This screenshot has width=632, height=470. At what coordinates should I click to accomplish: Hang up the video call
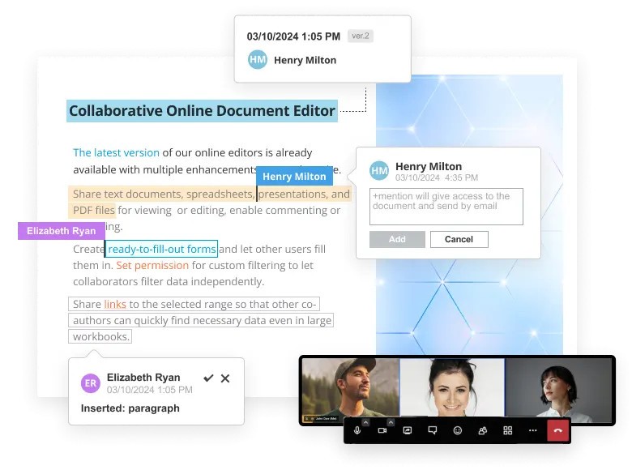pos(557,430)
